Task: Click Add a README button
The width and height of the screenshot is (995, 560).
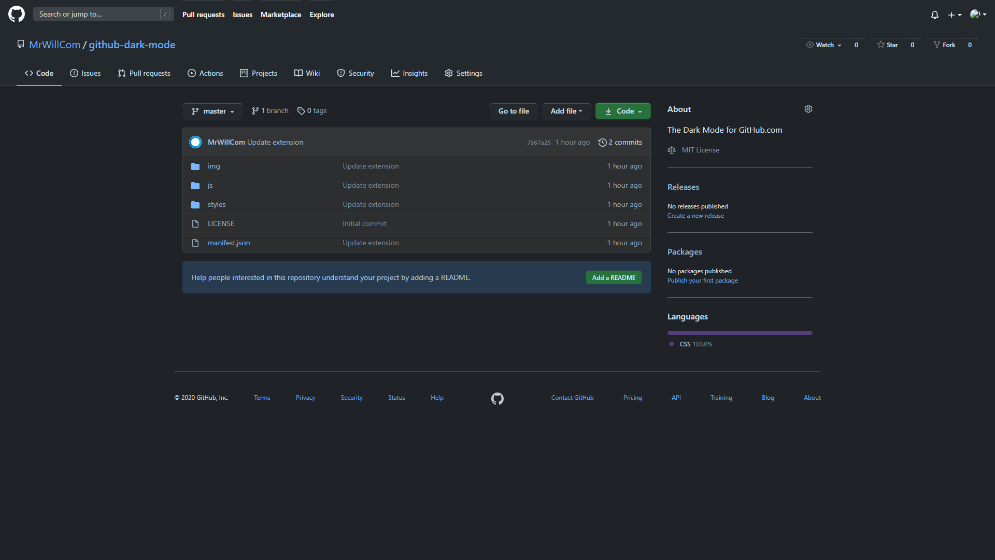Action: 614,277
